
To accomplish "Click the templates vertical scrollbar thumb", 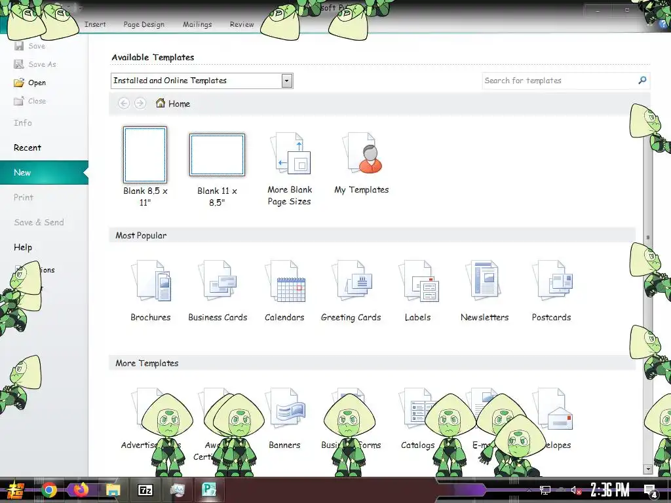I will 648,237.
